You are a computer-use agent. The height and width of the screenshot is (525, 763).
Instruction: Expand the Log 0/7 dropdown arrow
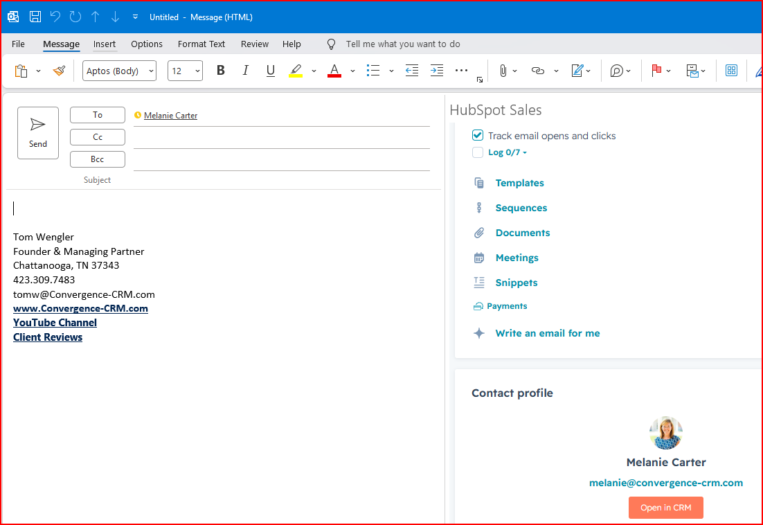[x=525, y=153]
